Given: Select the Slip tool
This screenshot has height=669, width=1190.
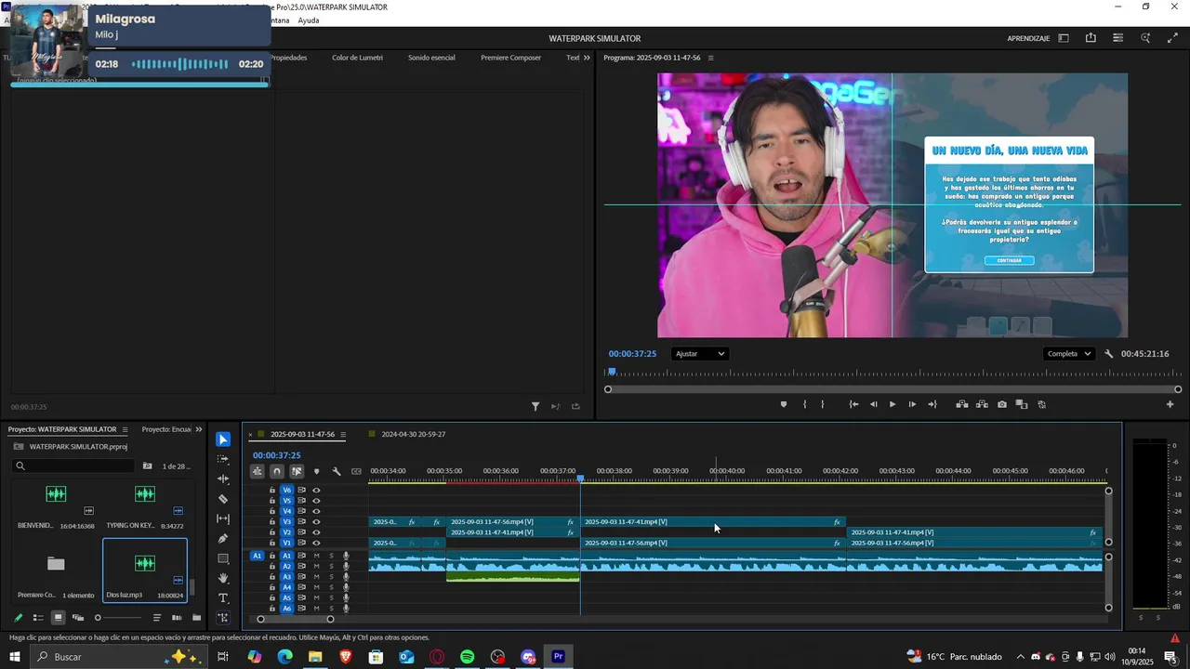Looking at the screenshot, I should (x=223, y=518).
